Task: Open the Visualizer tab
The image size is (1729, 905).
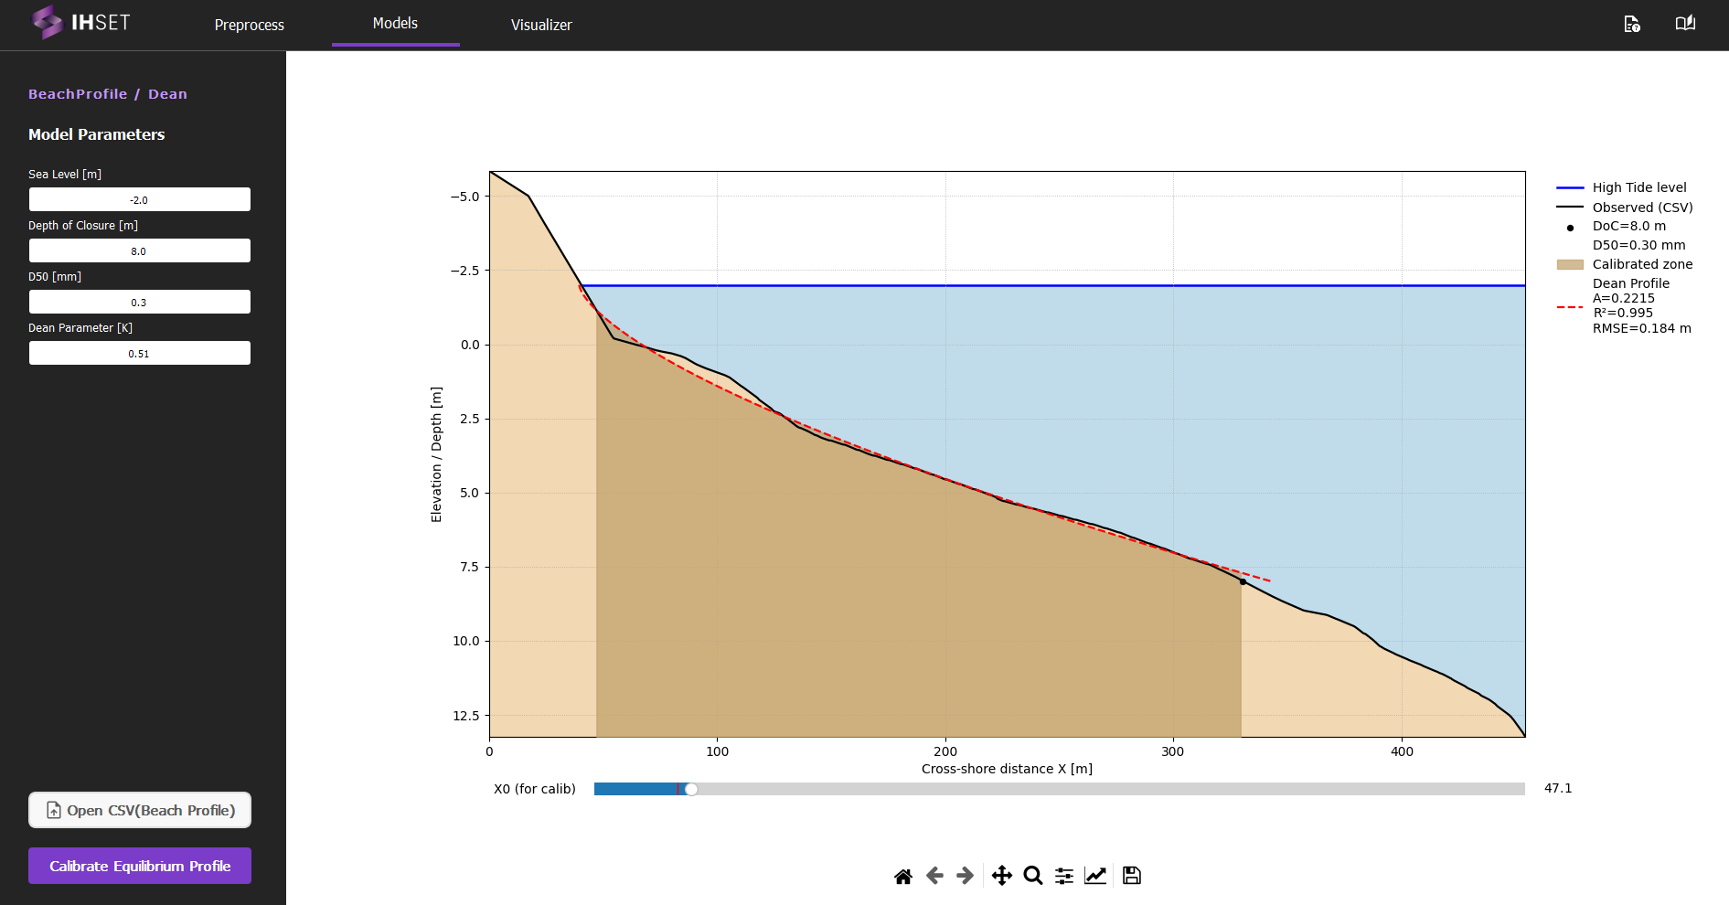Action: (x=541, y=25)
